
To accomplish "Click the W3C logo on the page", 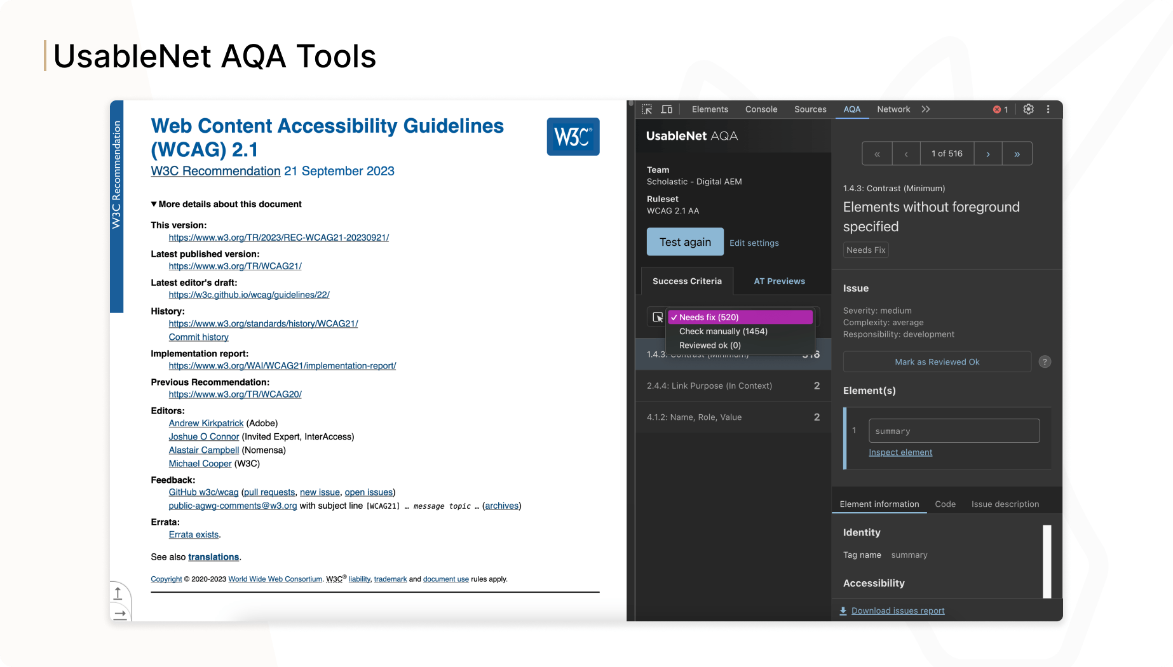I will (x=573, y=137).
